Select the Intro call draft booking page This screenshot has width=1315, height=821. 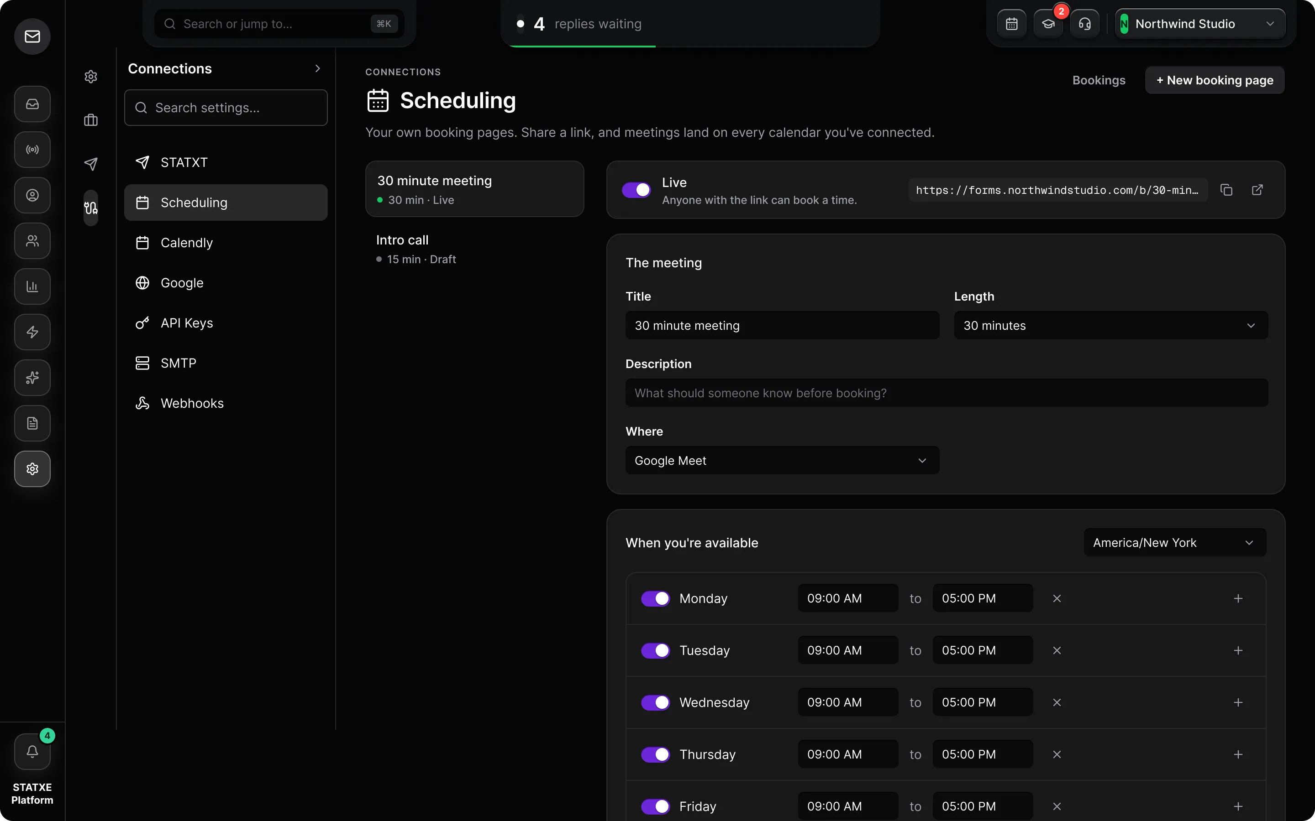474,249
